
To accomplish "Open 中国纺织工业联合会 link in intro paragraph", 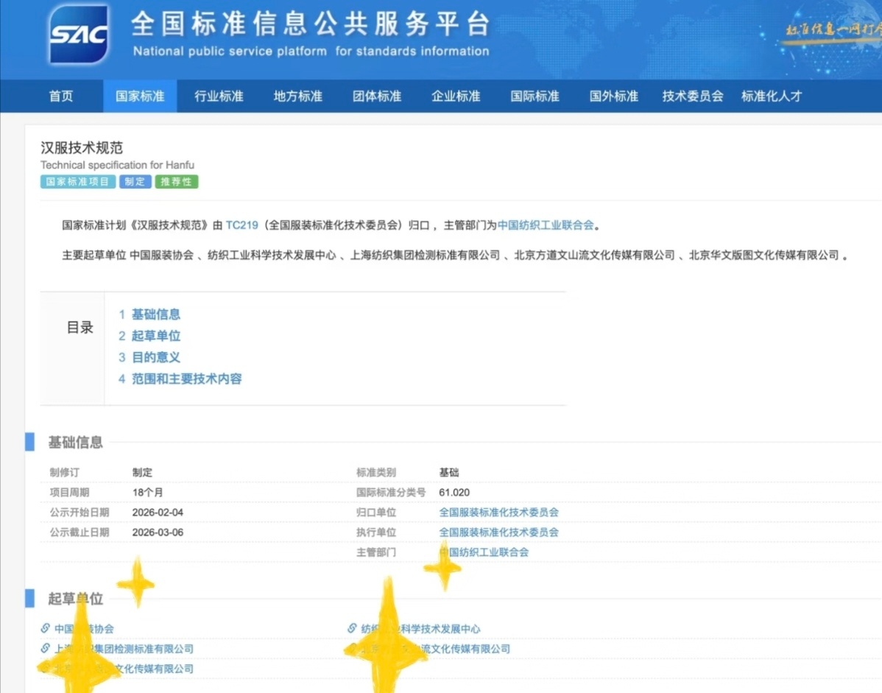I will pos(546,225).
